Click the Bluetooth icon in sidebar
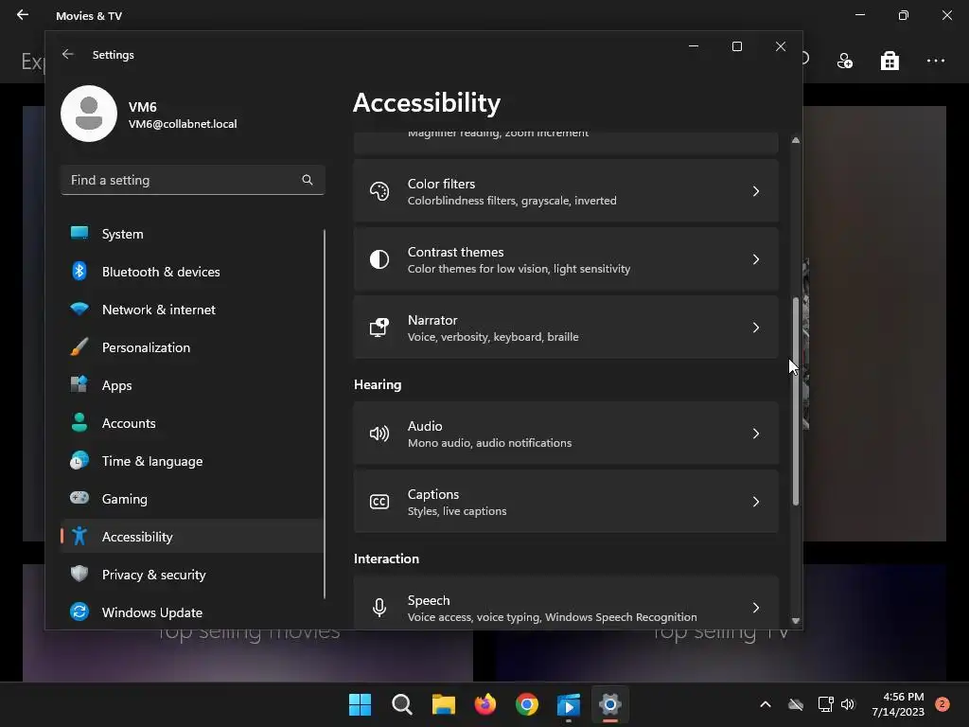Screen dimensions: 969x727 point(79,271)
